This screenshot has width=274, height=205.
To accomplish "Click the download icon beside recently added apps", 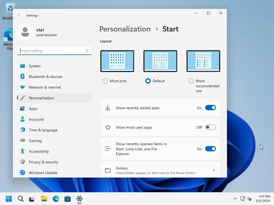I will click(108, 108).
